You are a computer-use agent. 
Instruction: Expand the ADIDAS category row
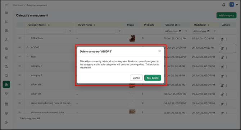[x=28, y=47]
